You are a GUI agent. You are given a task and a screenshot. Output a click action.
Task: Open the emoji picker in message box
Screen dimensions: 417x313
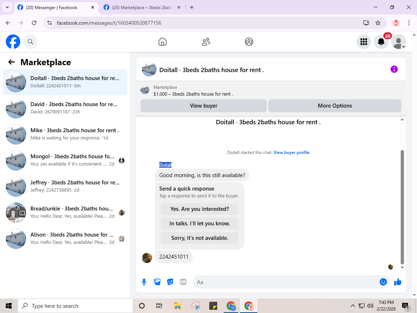pyautogui.click(x=383, y=282)
